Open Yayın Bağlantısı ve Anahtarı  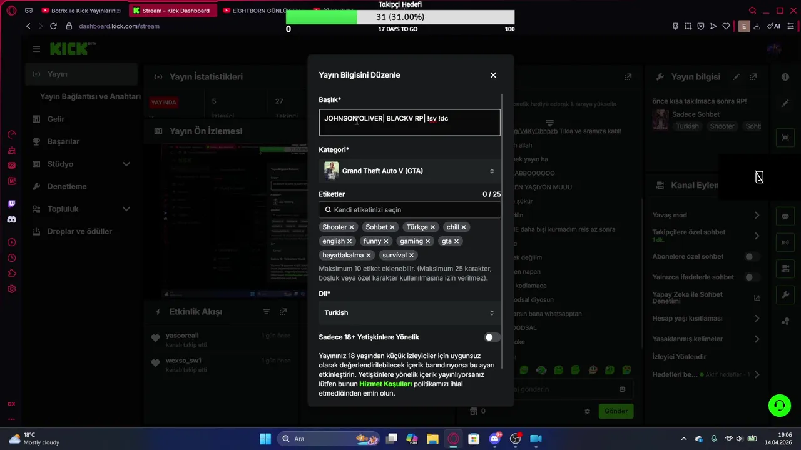pos(90,96)
